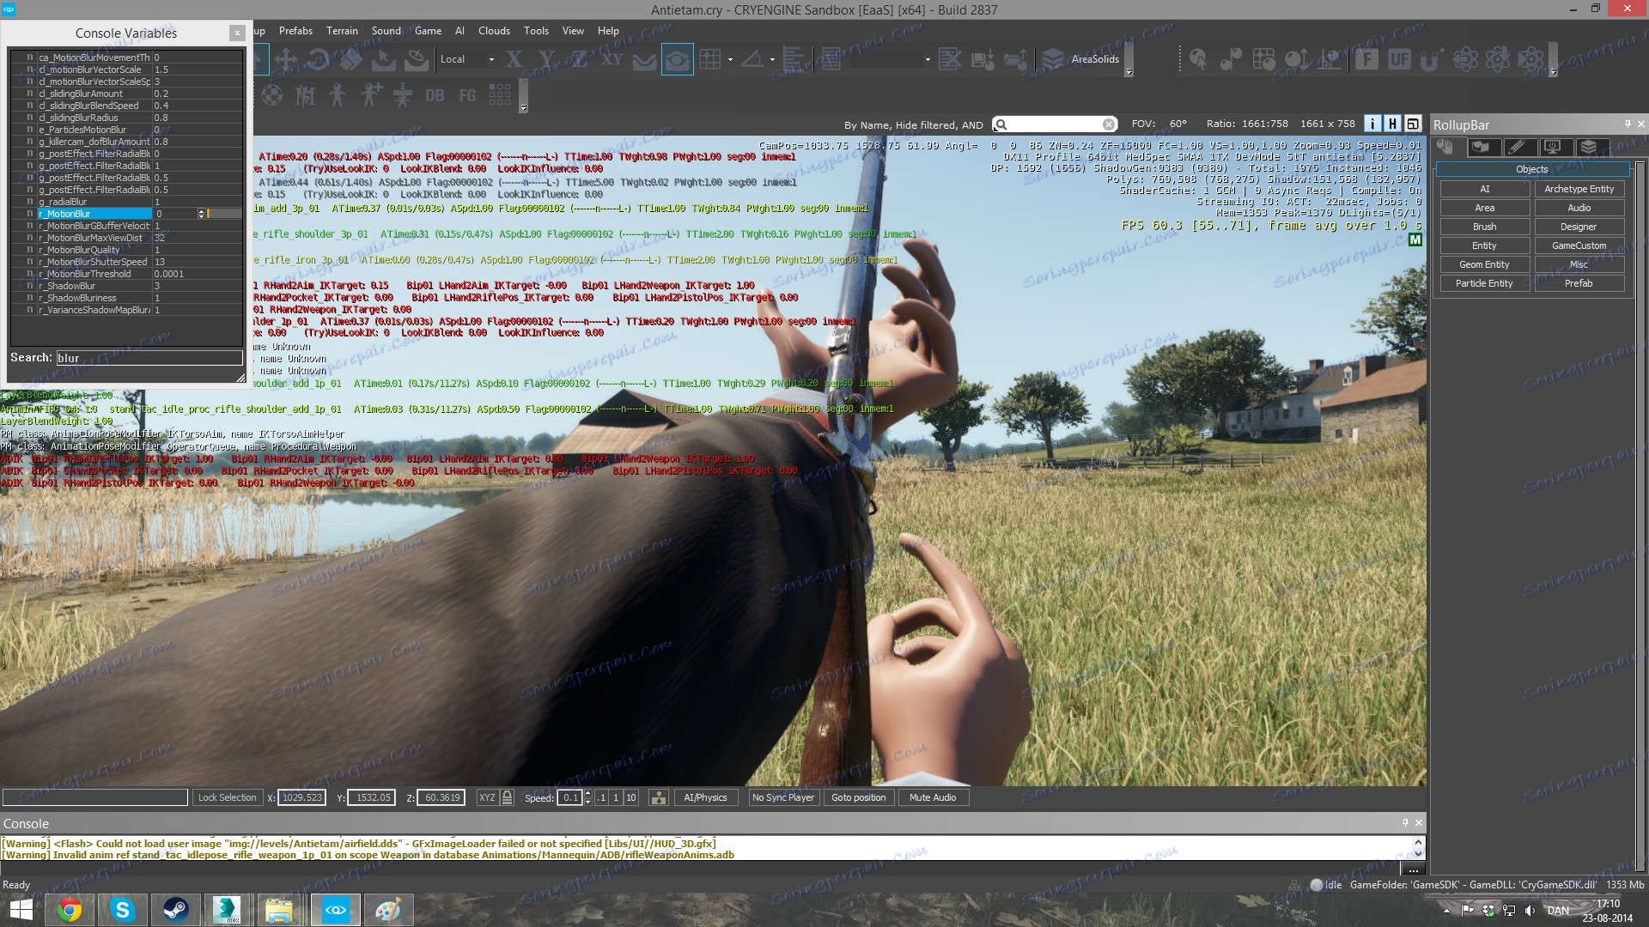
Task: Click the terrain follow icon
Action: pos(644,59)
